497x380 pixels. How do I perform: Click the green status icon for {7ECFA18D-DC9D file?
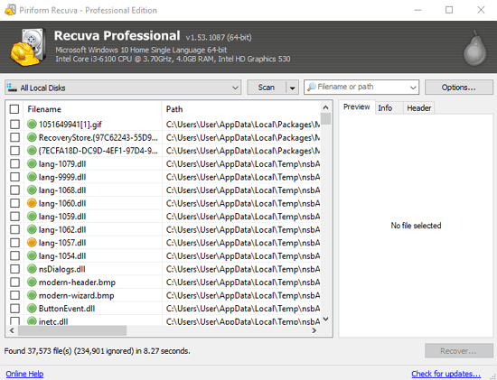[32, 151]
